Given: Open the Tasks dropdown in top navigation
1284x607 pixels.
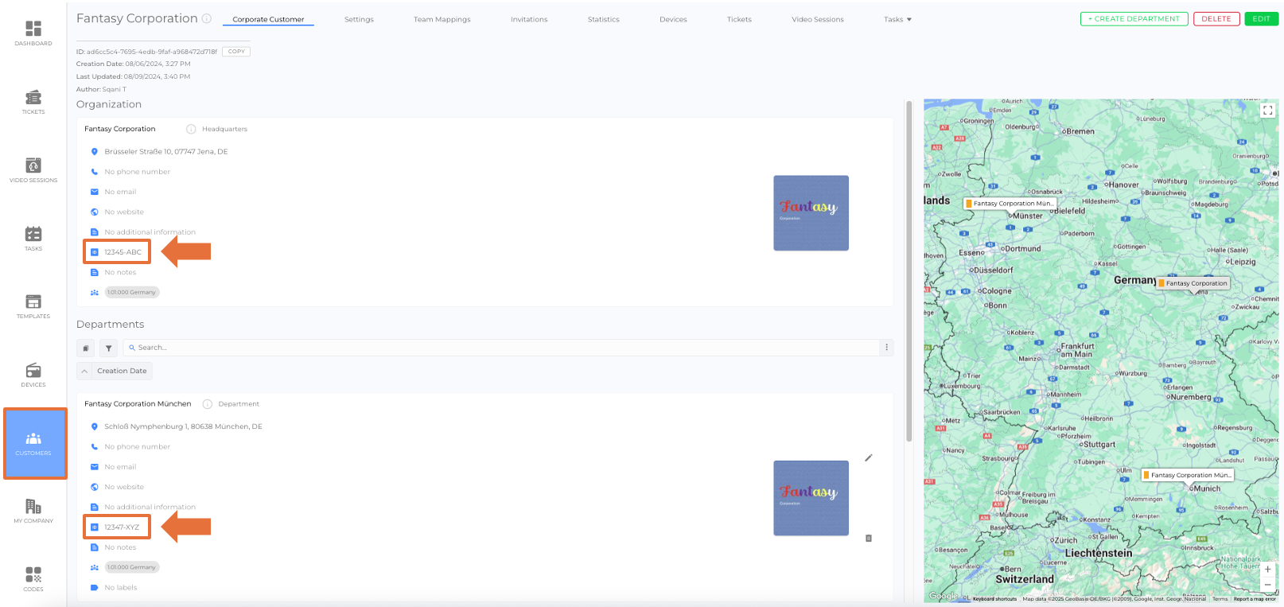Looking at the screenshot, I should pos(897,19).
